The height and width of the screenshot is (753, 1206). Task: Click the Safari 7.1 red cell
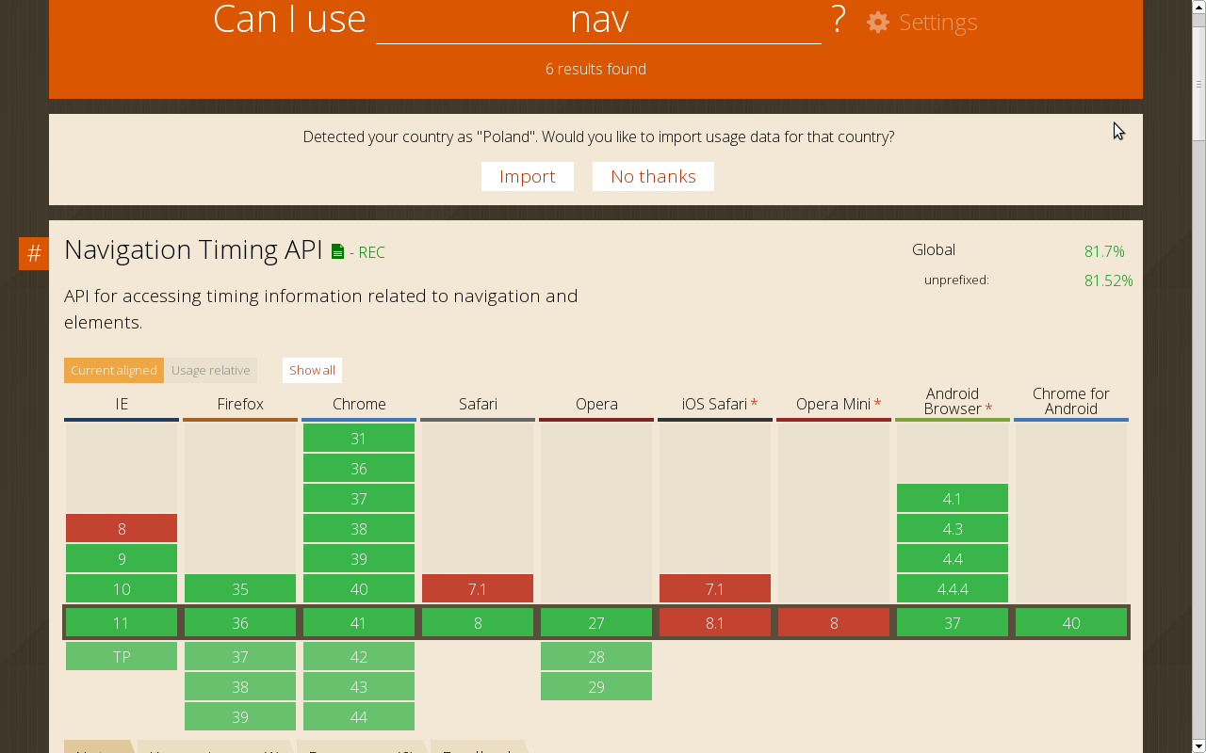tap(478, 588)
